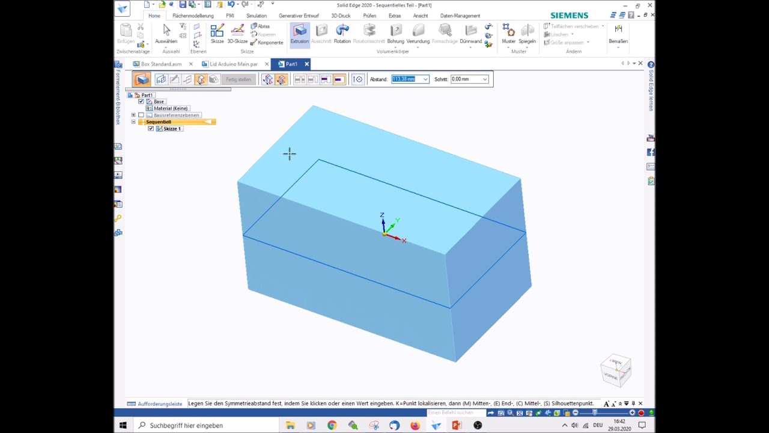Click the Muster pattern tool
Screen dimensions: 769x433
coord(508,34)
